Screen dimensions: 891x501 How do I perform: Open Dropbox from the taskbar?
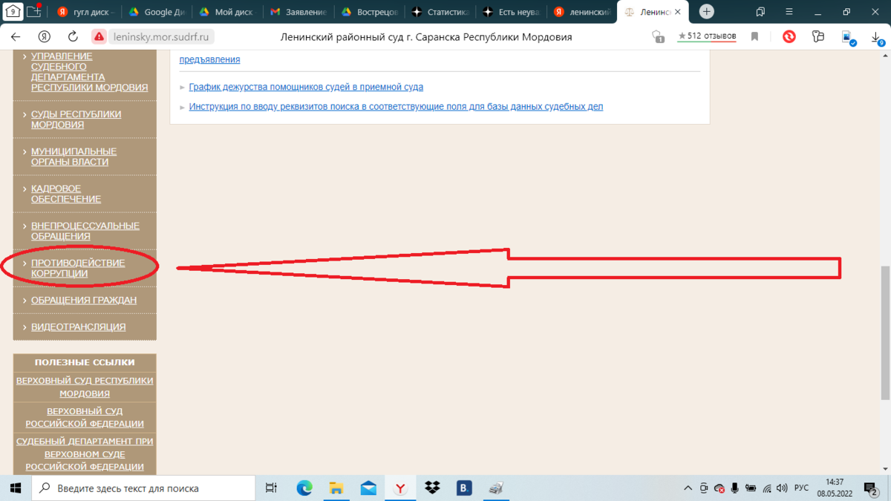click(432, 488)
